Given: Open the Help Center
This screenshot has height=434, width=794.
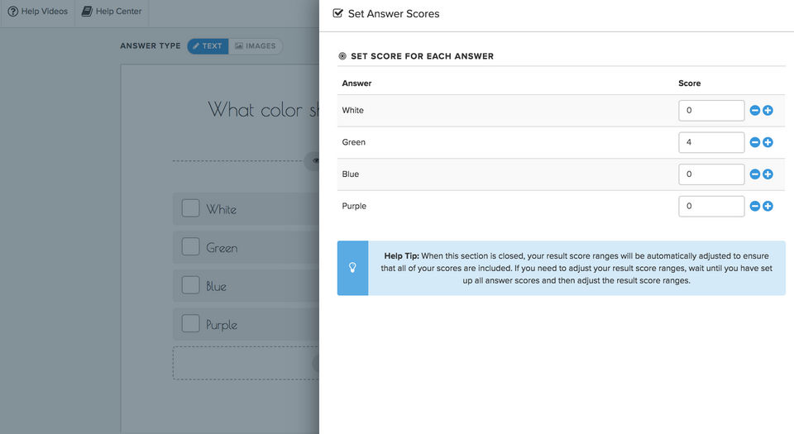Looking at the screenshot, I should [112, 12].
